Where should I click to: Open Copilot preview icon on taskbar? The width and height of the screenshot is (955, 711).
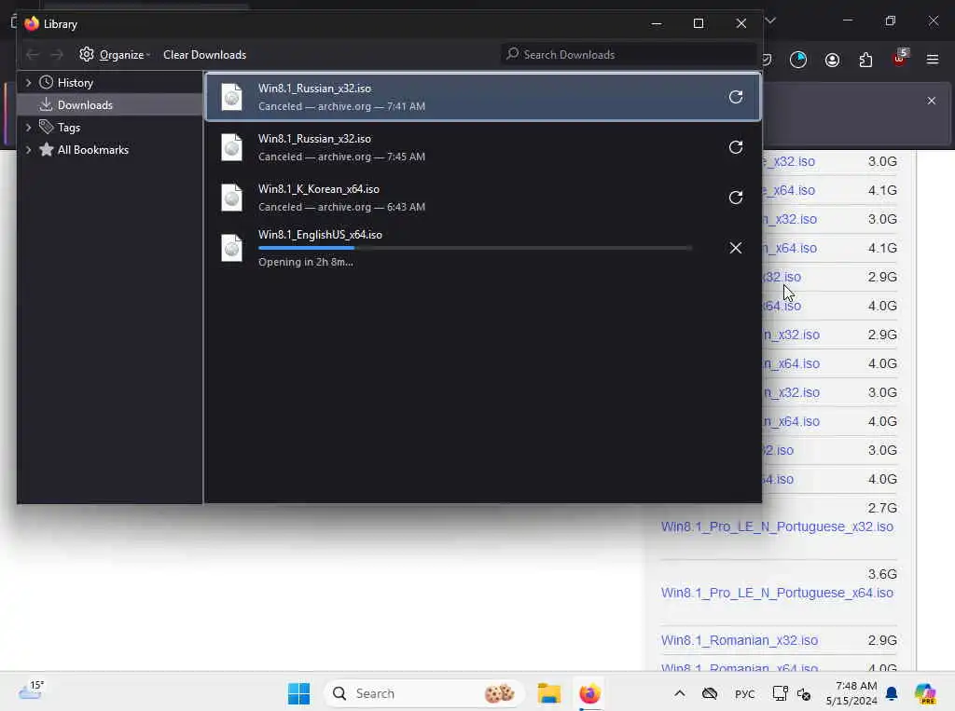coord(925,693)
